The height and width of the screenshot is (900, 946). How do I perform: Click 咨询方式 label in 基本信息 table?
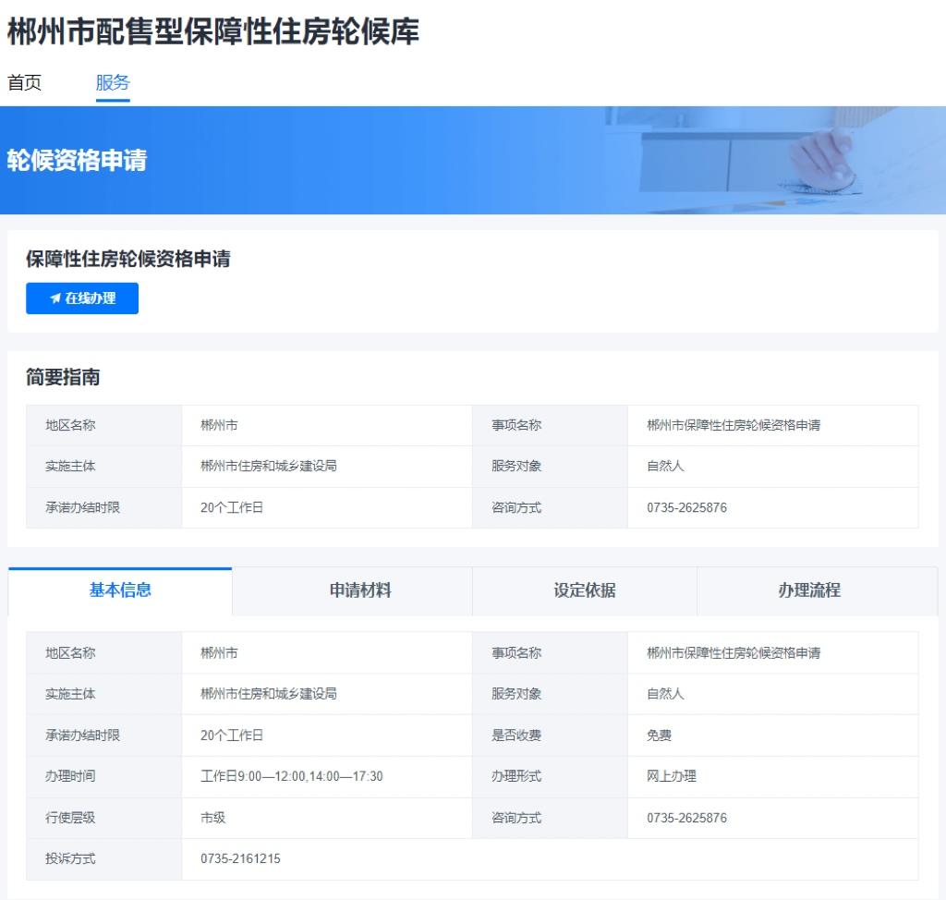tap(516, 818)
